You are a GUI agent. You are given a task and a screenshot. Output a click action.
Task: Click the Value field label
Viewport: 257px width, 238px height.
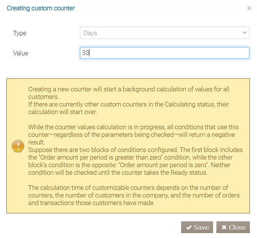(x=20, y=53)
